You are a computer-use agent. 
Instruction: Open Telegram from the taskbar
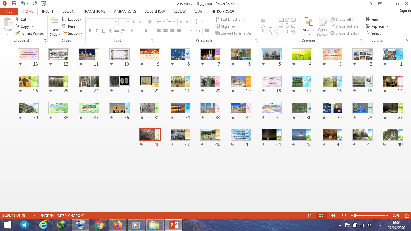[x=24, y=225]
